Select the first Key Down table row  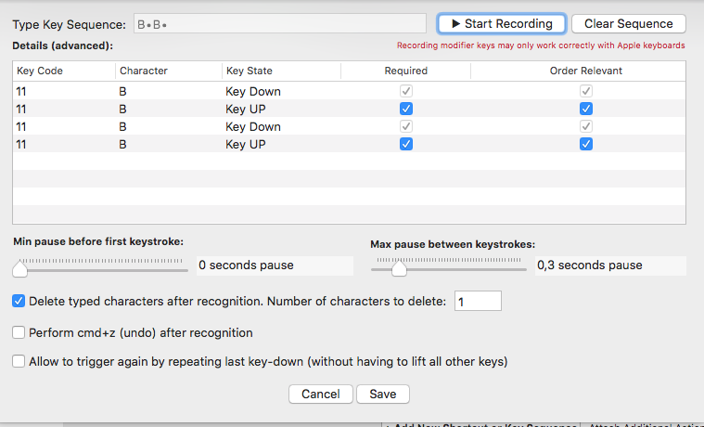pos(186,91)
